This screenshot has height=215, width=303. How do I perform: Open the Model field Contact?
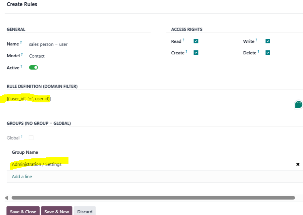37,56
